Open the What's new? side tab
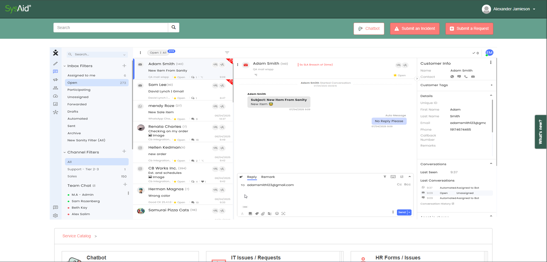The image size is (547, 262). coord(540,132)
